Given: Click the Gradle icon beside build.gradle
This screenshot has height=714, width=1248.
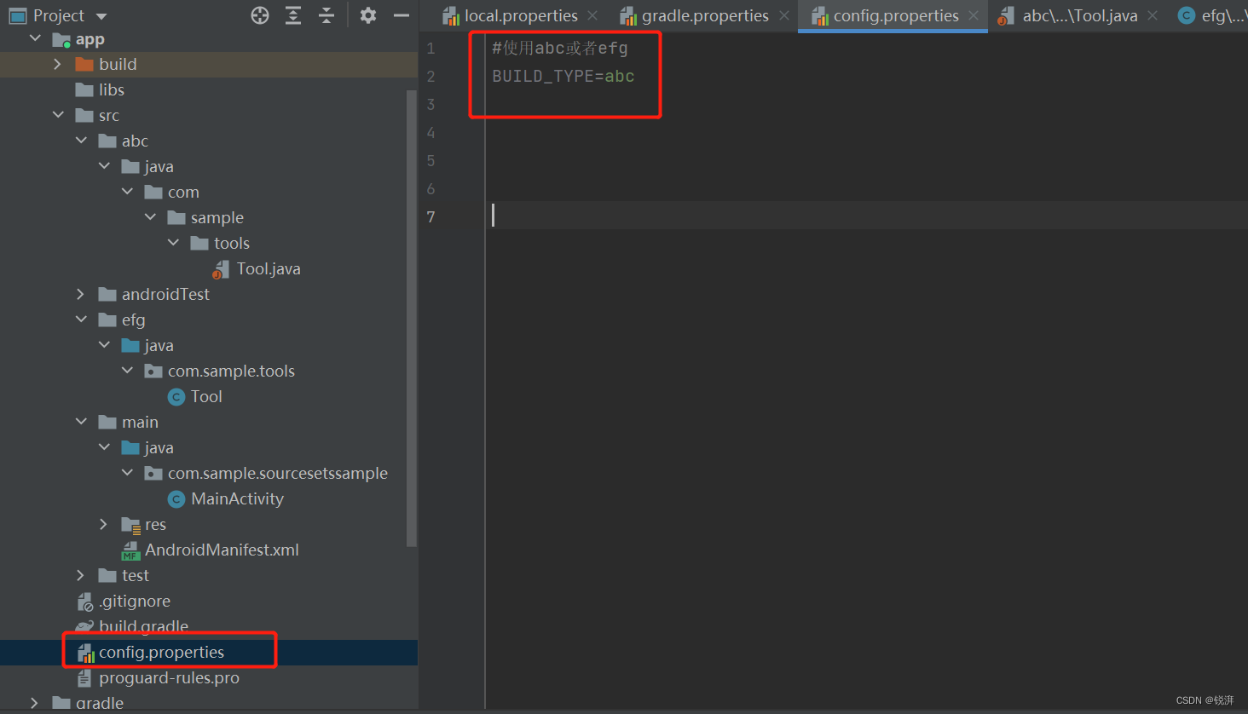Looking at the screenshot, I should point(85,626).
